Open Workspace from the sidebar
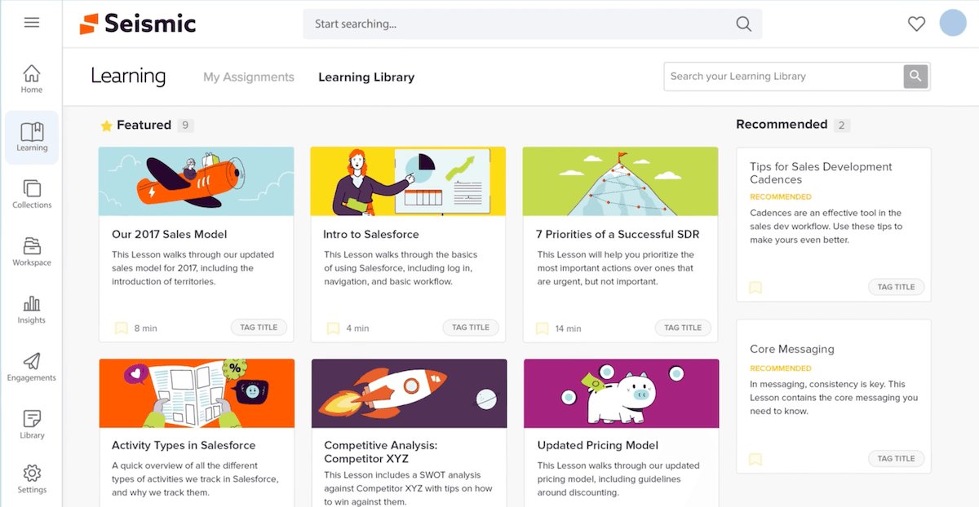 click(32, 252)
